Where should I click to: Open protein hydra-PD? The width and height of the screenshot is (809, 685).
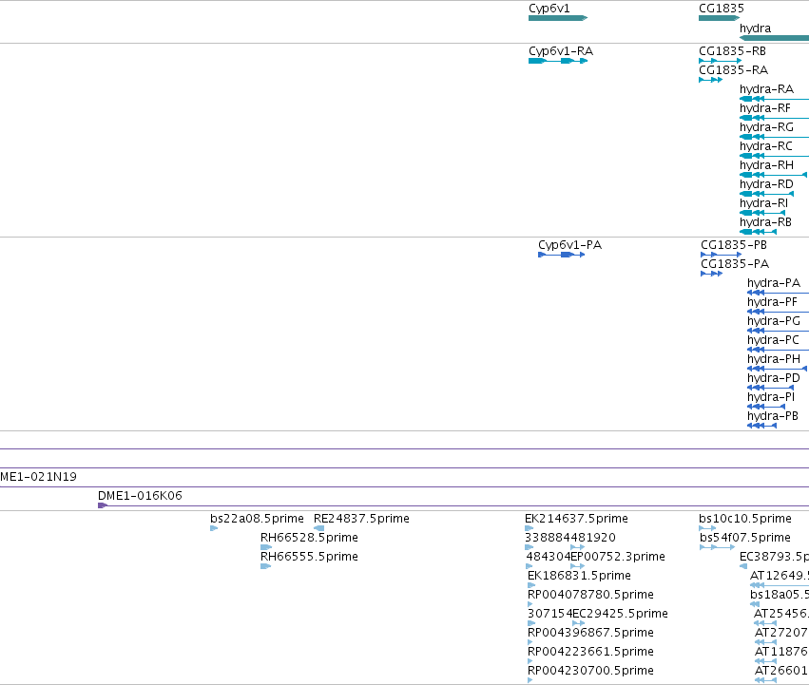pos(774,378)
